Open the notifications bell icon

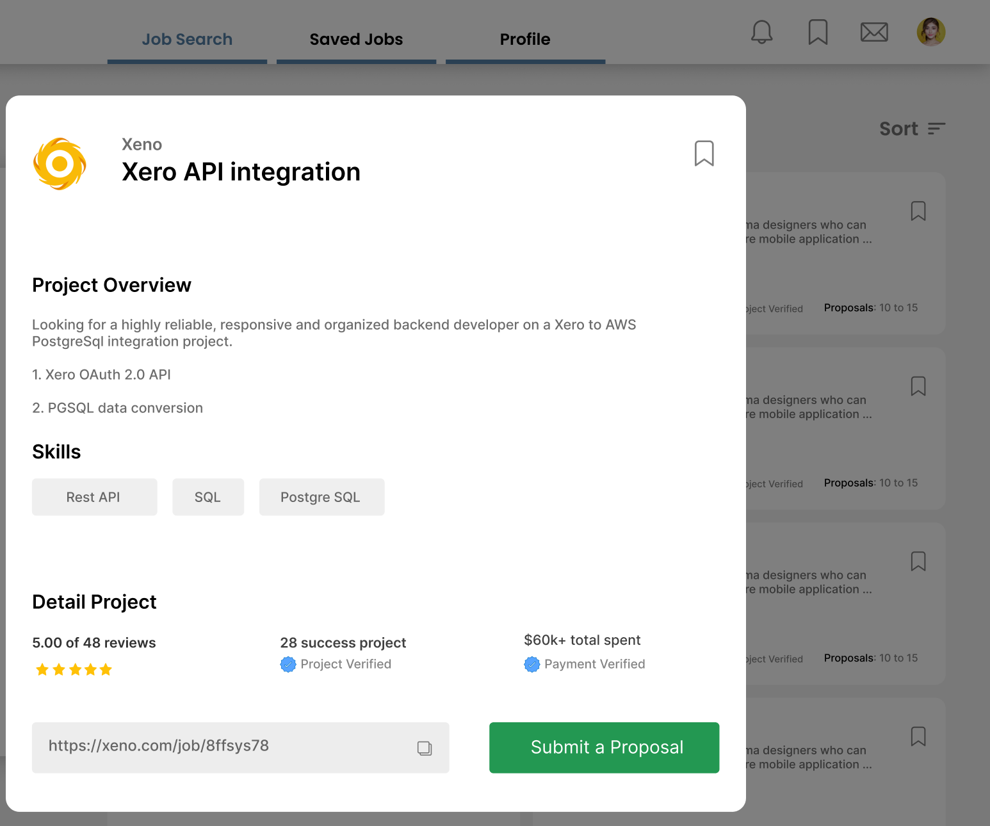click(x=761, y=32)
